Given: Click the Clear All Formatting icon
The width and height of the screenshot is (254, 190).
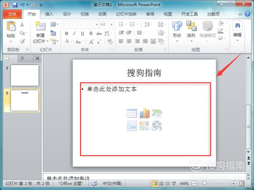Looking at the screenshot, I should click(110, 41).
